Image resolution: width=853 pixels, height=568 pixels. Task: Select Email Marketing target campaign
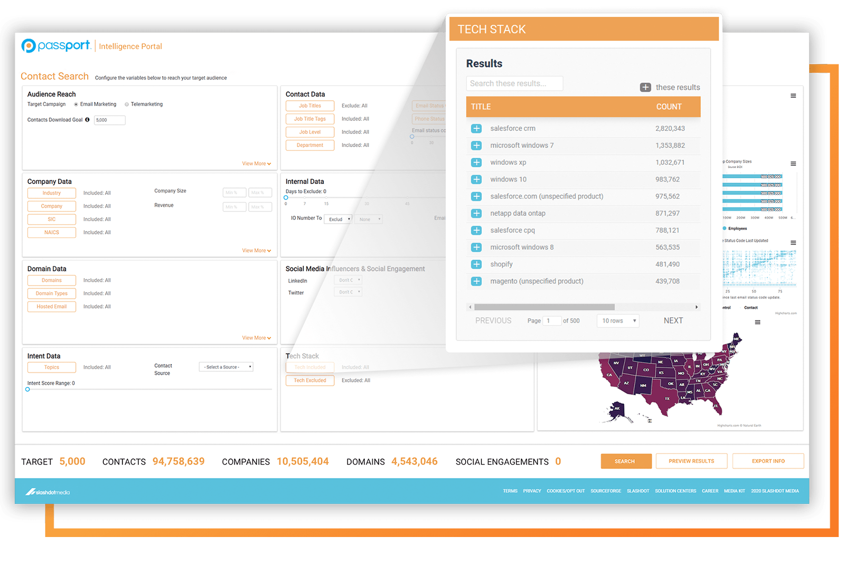pos(76,104)
